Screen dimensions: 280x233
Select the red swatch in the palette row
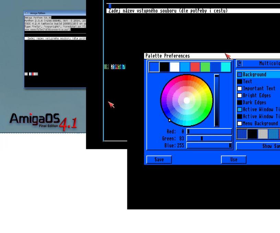(x=195, y=67)
